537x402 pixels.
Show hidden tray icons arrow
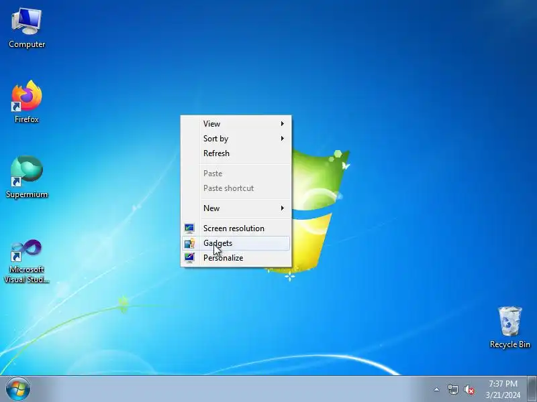(x=436, y=389)
